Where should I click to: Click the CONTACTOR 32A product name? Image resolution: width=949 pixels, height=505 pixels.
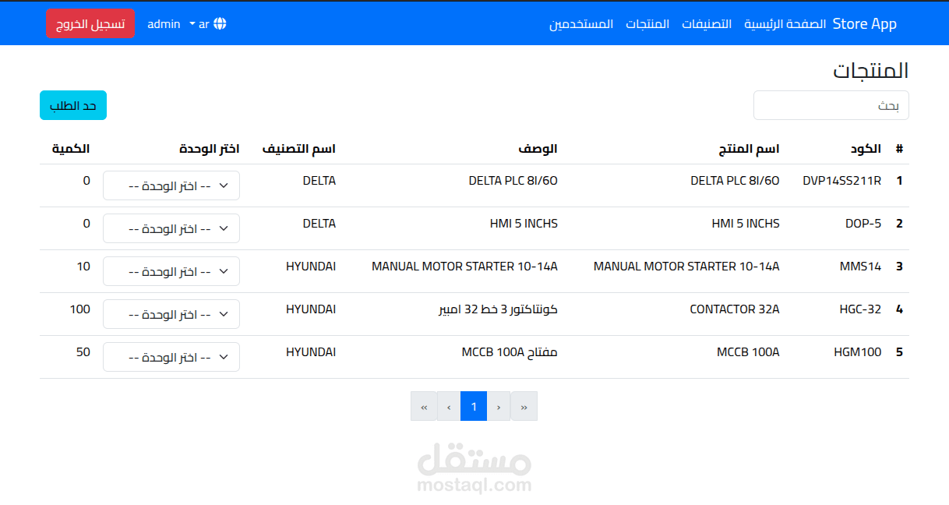pos(735,309)
